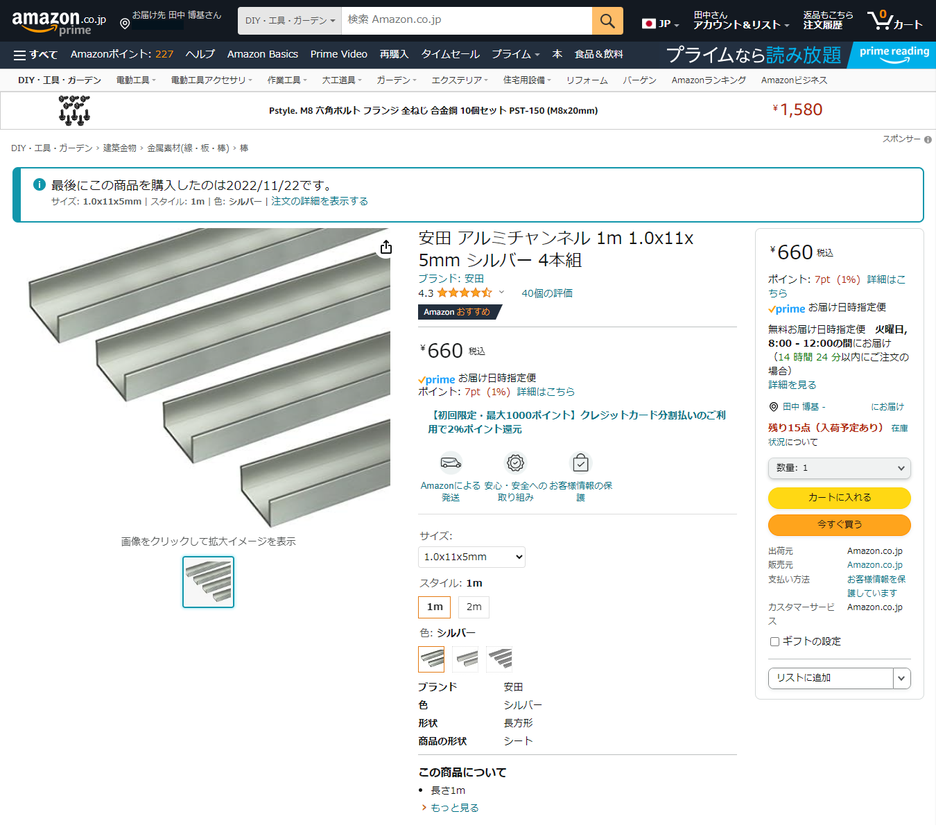Click the 安心・安全への取り組み badge icon
Screen dimensions: 936x832
click(x=515, y=462)
